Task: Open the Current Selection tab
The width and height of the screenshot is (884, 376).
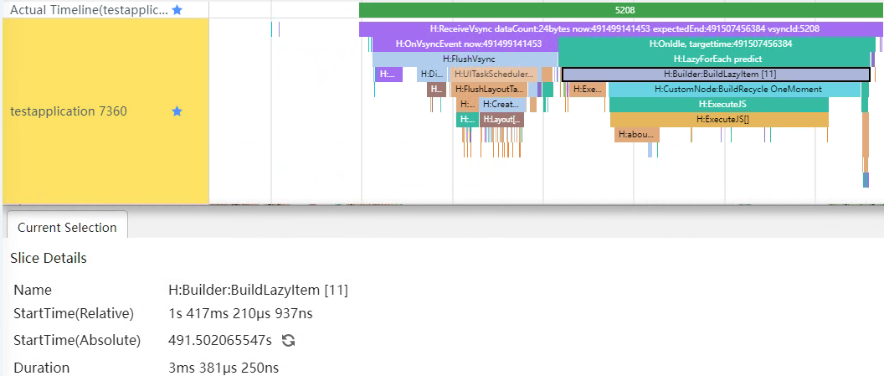Action: (x=67, y=228)
